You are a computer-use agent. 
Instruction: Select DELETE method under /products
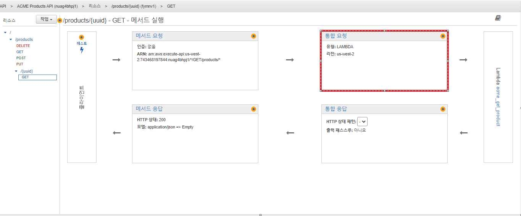tap(23, 46)
